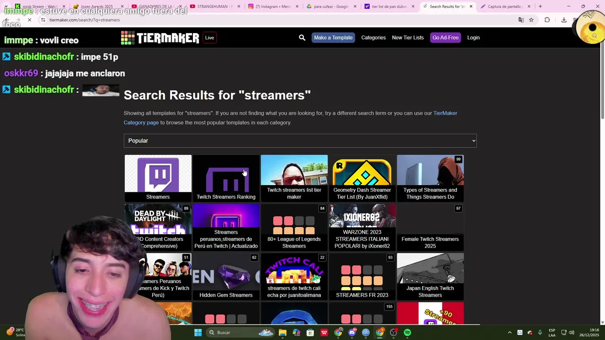Click the microphone tray icon
The image size is (605, 340).
(540, 332)
